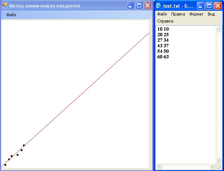
Task: Click the line '10 10' in Notepad
Action: (x=163, y=29)
